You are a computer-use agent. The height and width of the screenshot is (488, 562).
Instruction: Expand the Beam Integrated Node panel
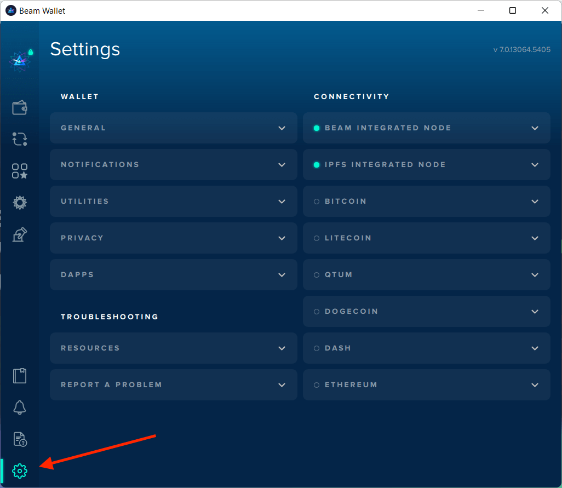[426, 128]
